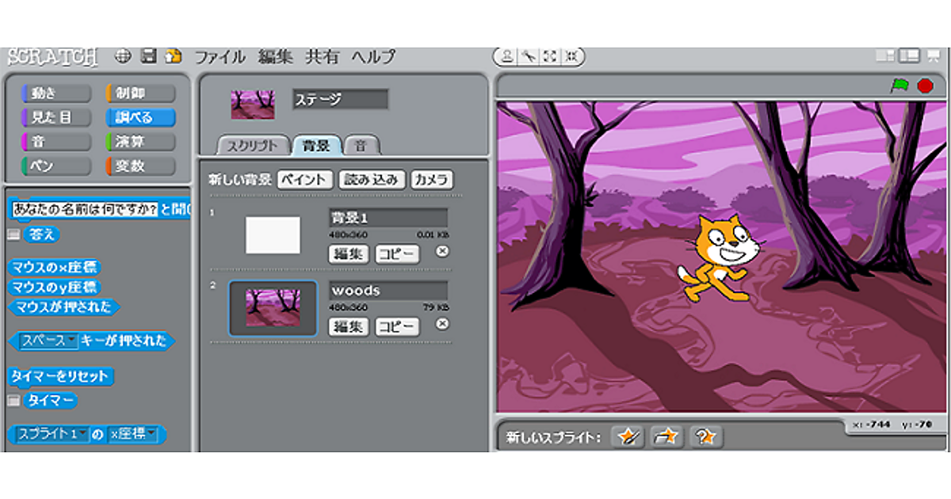Viewport: 951px width, 499px height.
Task: Get a surprise sprite with question-mark icon
Action: pos(705,436)
